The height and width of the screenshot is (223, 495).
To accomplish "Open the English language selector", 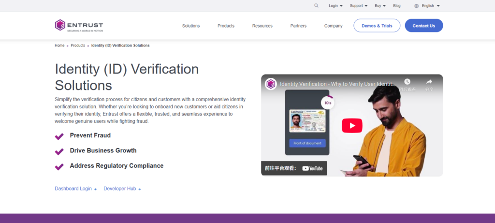I will point(430,6).
